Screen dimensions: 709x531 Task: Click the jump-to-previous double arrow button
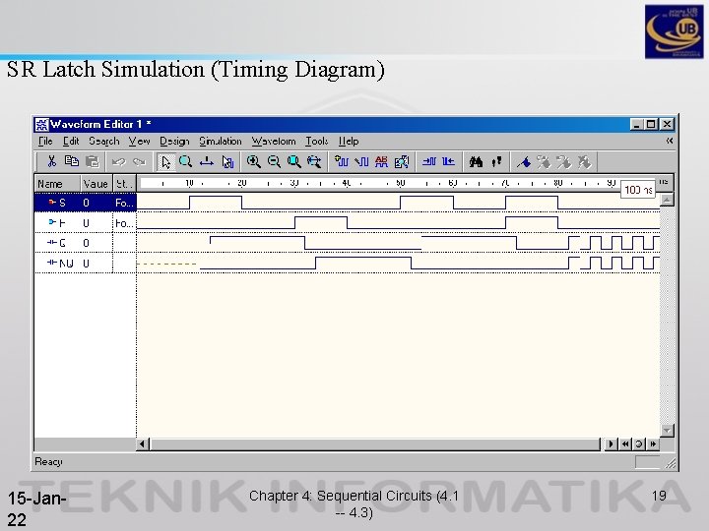[625, 443]
